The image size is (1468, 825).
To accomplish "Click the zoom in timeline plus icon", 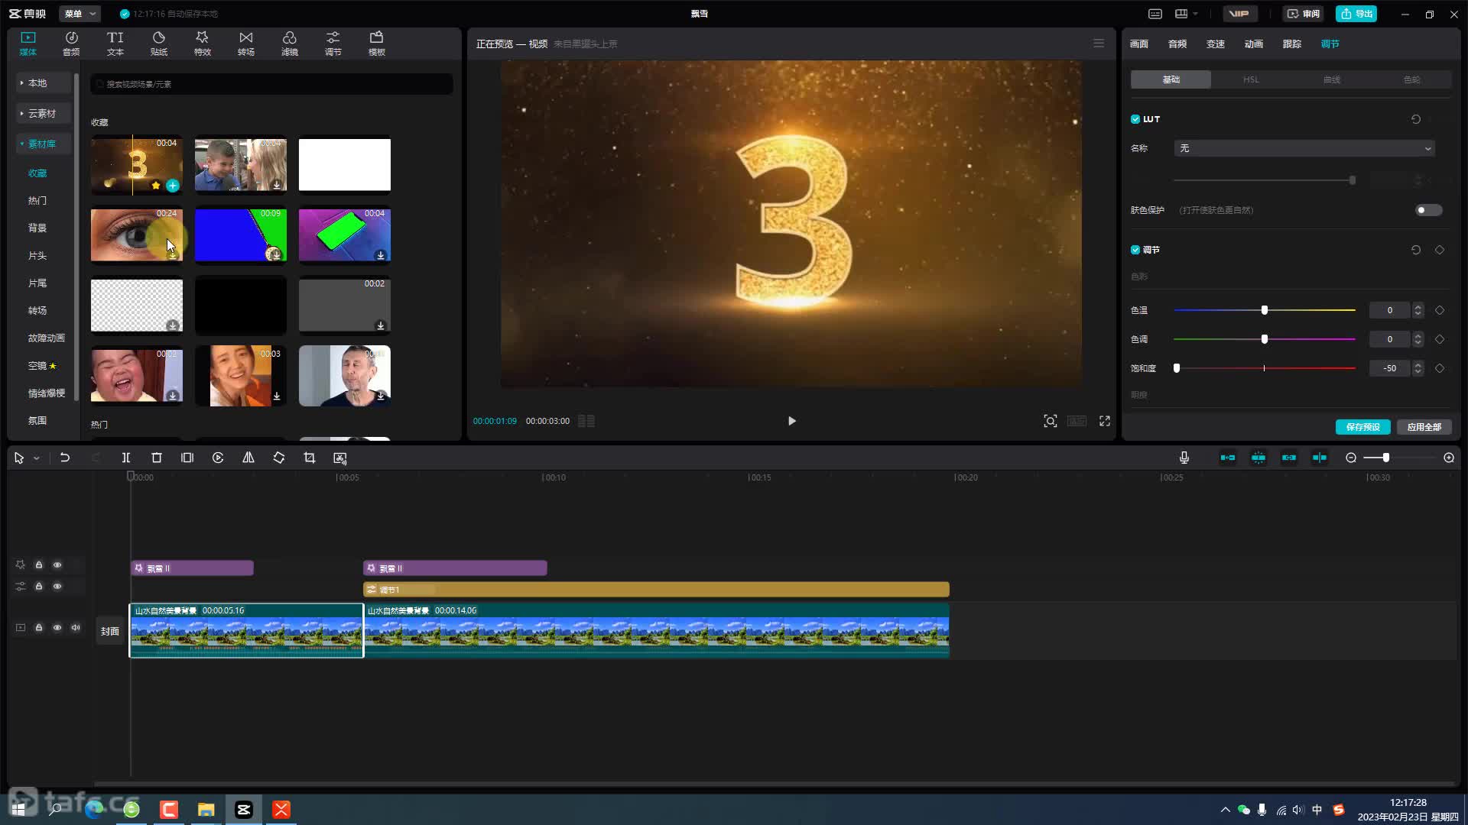I will click(1449, 458).
